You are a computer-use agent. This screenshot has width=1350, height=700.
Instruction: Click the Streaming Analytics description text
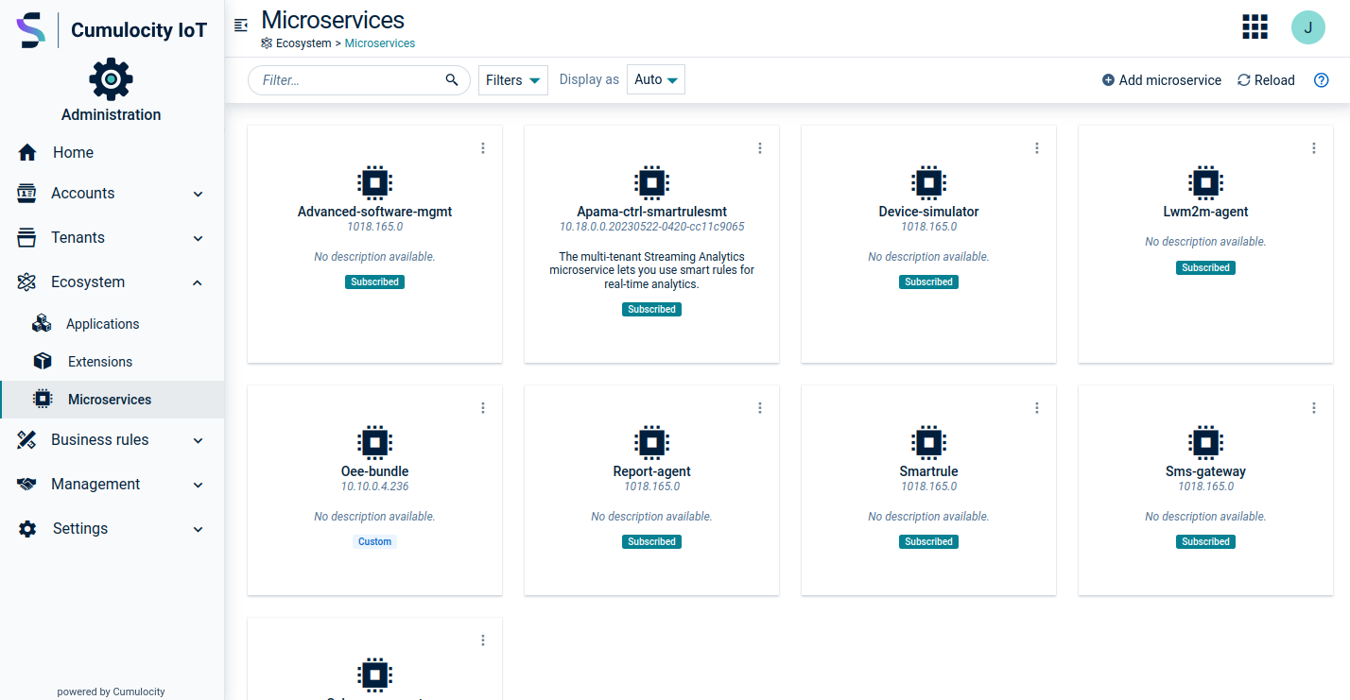(x=652, y=270)
